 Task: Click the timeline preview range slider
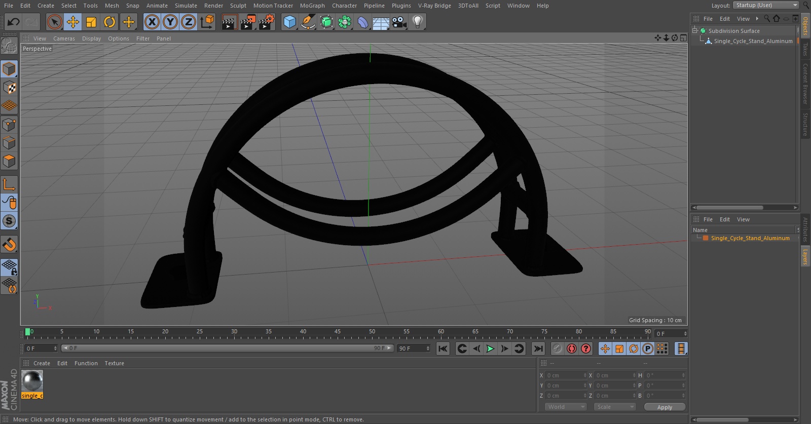click(227, 349)
